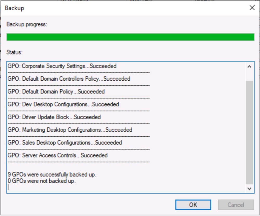Click the Driver Update Block status line
Image resolution: width=260 pixels, height=216 pixels.
(55, 117)
